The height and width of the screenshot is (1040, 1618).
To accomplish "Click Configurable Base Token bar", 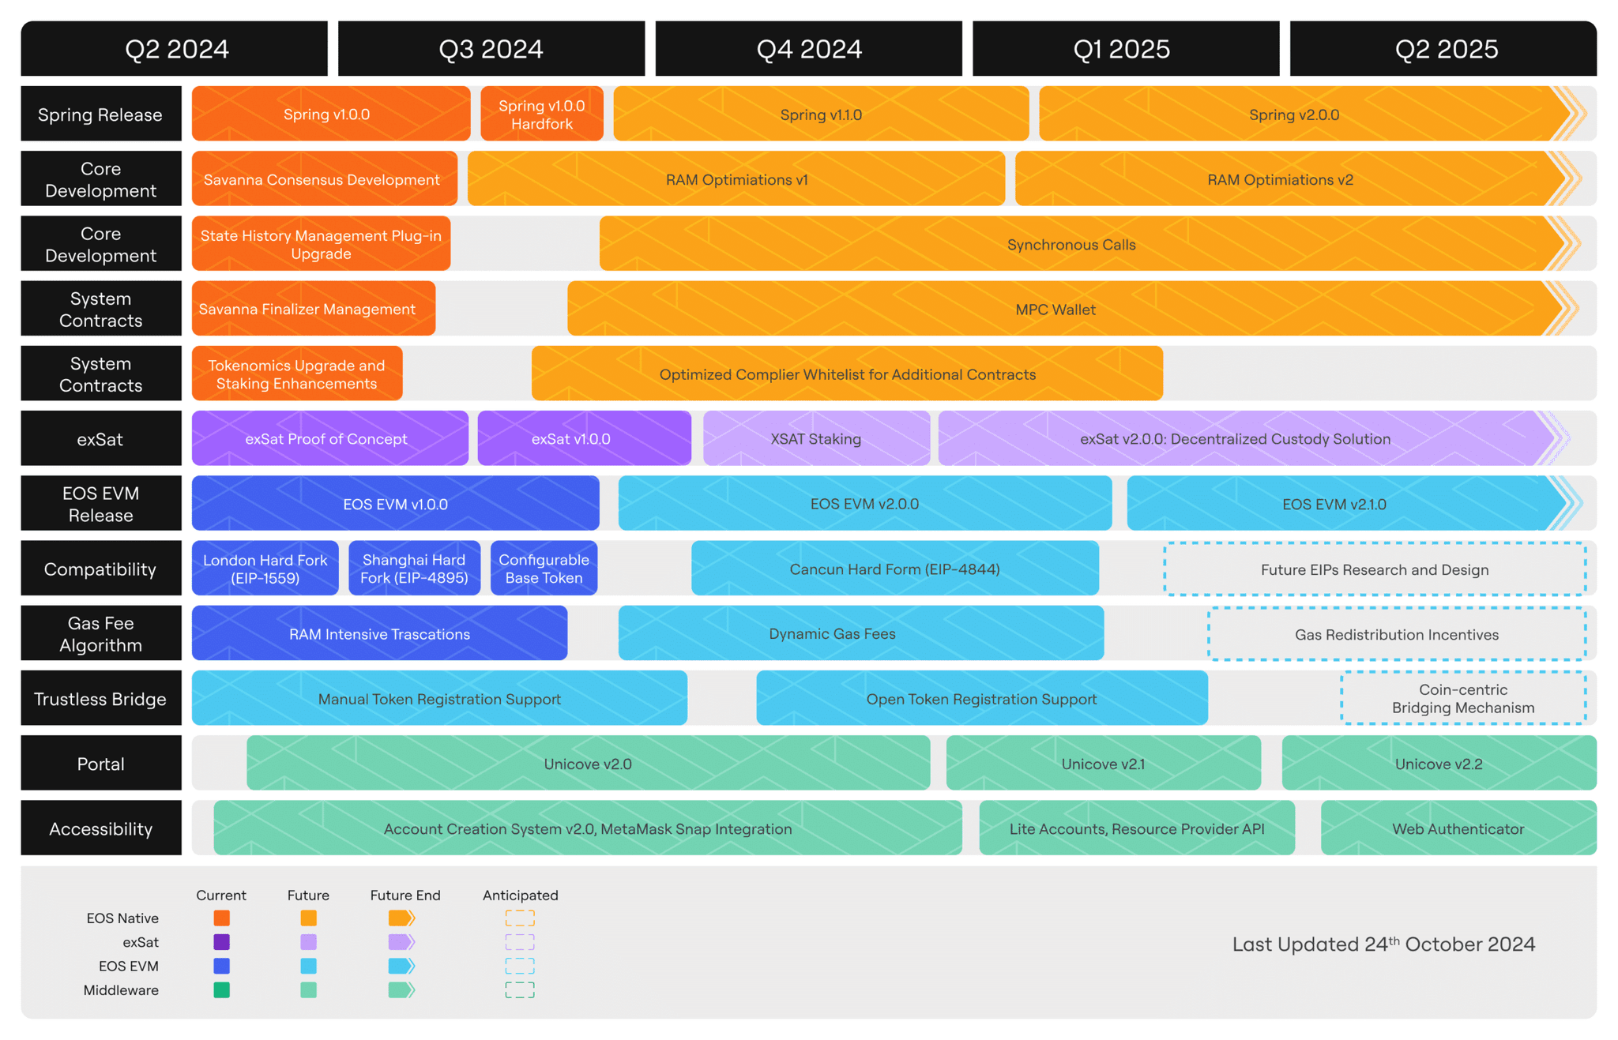I will coord(544,569).
